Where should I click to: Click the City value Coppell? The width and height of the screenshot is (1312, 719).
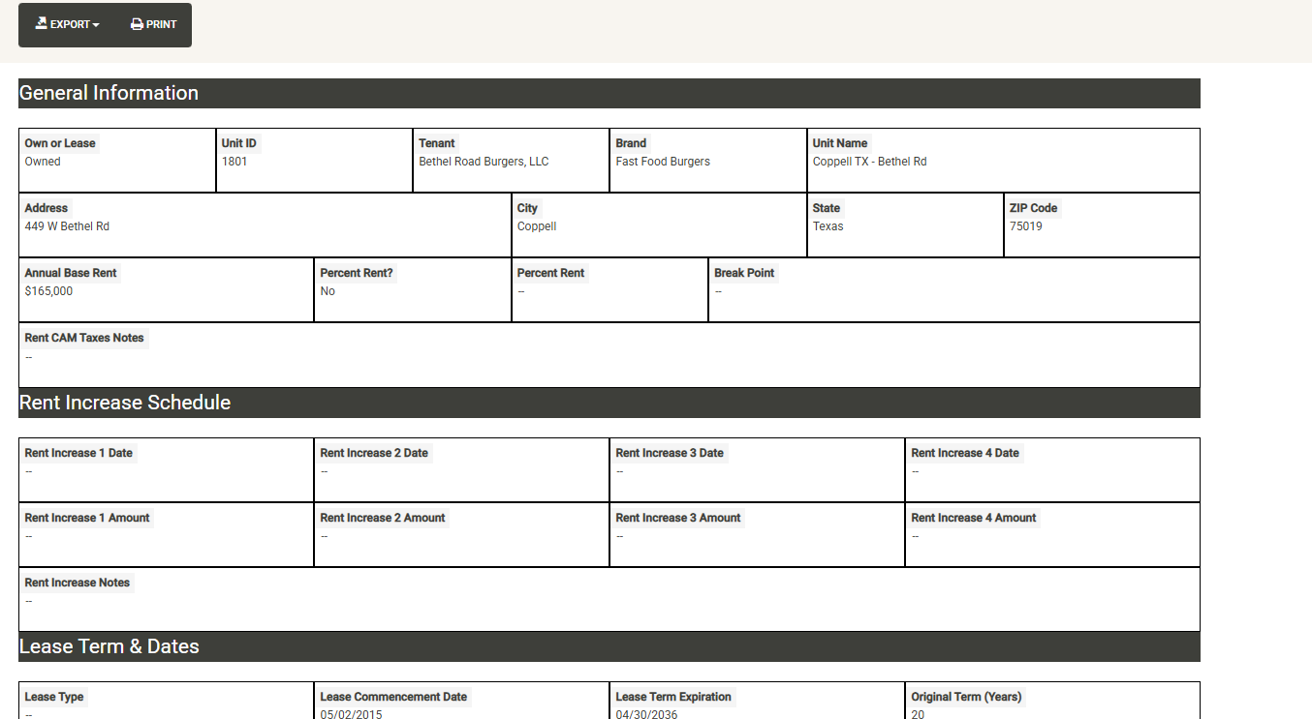pyautogui.click(x=537, y=226)
